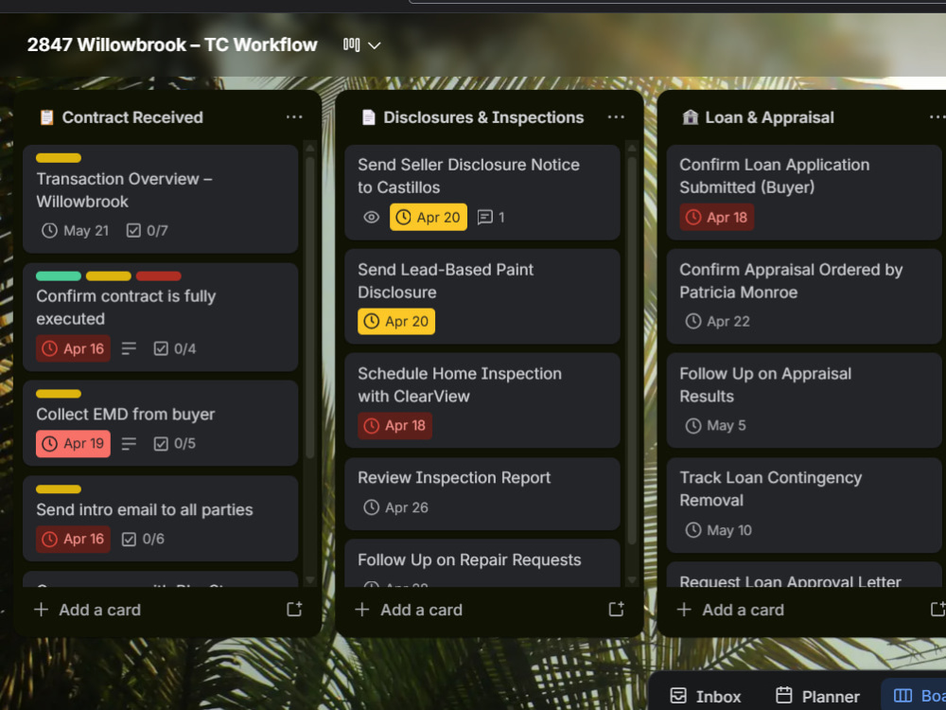946x710 pixels.
Task: Click yellow label on Transaction Overview card
Action: coord(59,158)
